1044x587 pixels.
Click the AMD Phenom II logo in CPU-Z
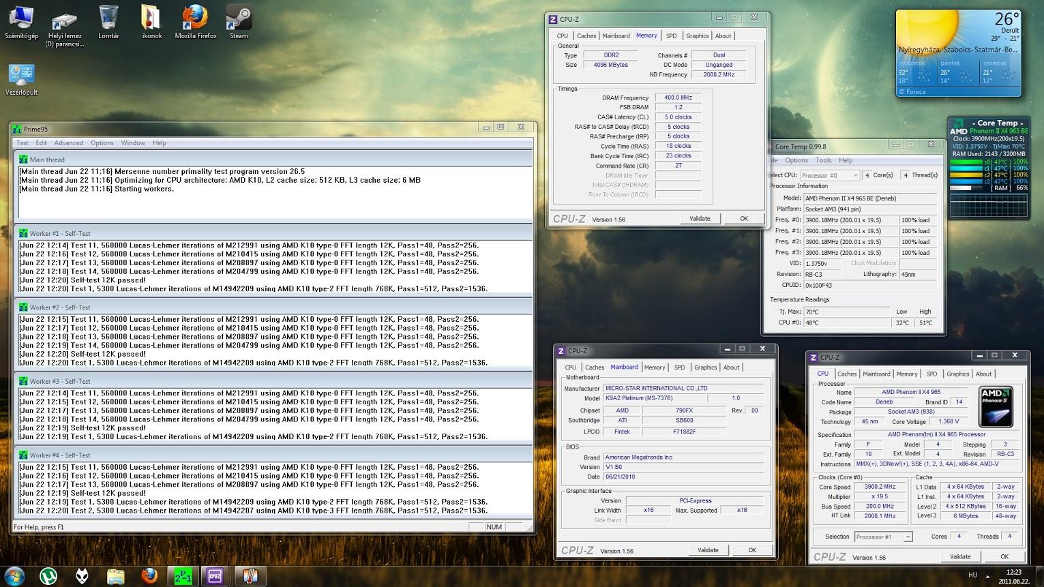point(996,406)
